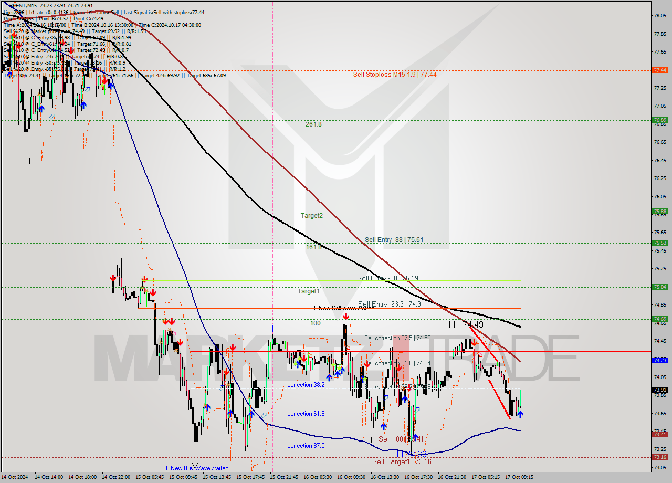
Task: Click the 'Sell 100 | 73.41' label
Action: pos(401,439)
